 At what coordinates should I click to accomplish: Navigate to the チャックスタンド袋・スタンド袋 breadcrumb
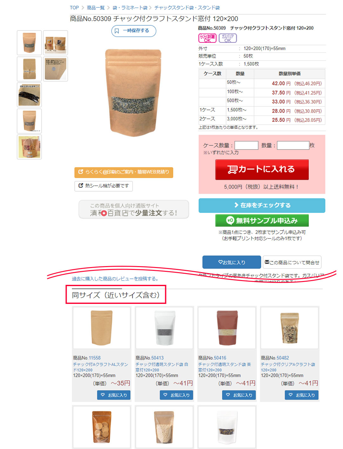click(187, 8)
